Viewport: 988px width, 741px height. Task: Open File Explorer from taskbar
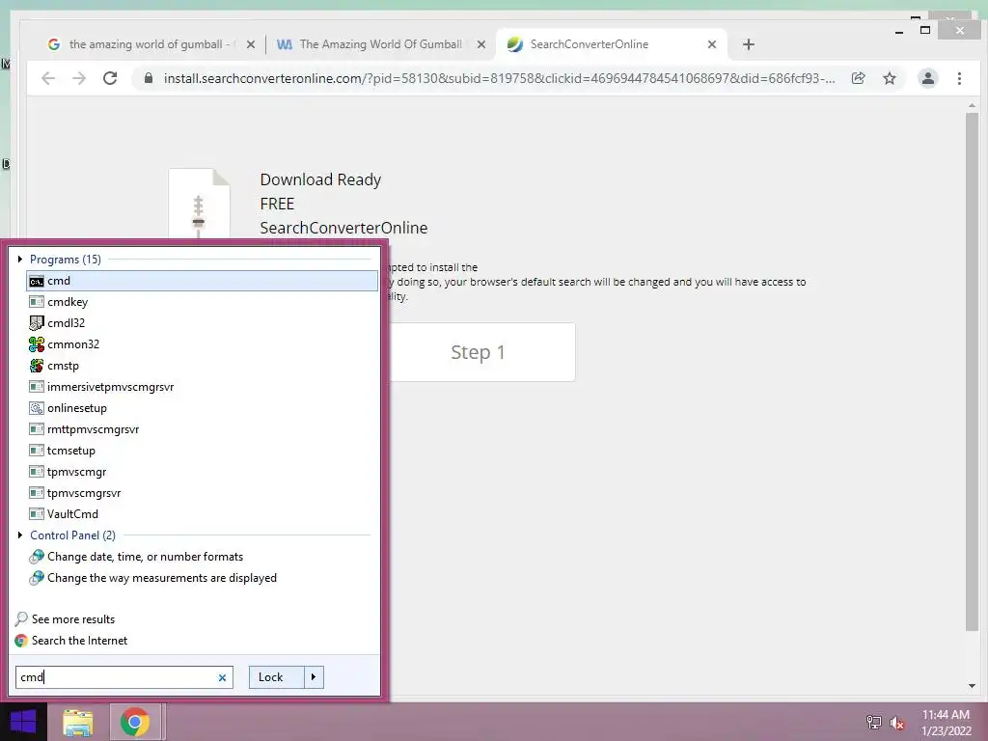coord(77,723)
